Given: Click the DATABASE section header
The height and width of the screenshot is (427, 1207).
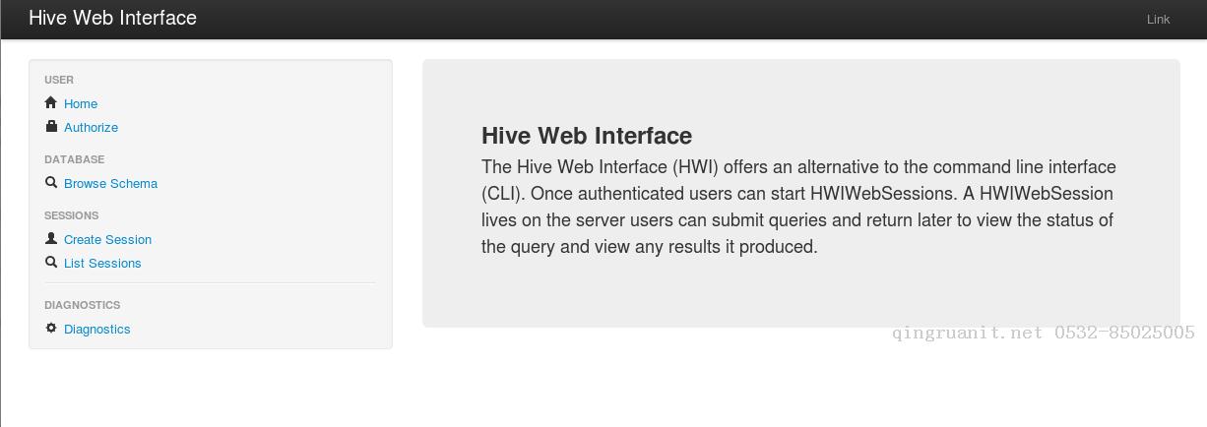Looking at the screenshot, I should tap(74, 159).
